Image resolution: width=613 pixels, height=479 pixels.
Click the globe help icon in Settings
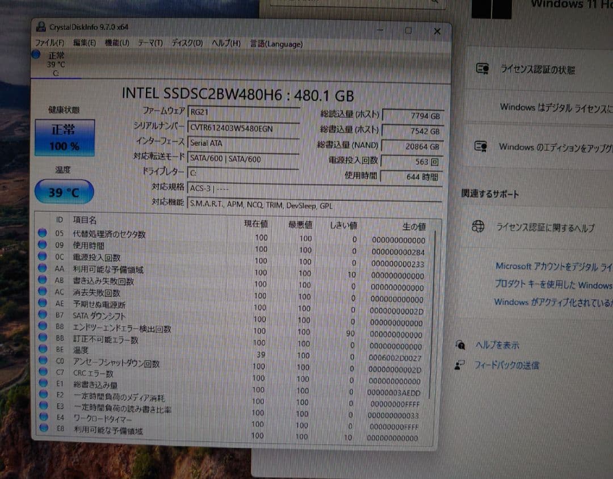click(x=478, y=226)
